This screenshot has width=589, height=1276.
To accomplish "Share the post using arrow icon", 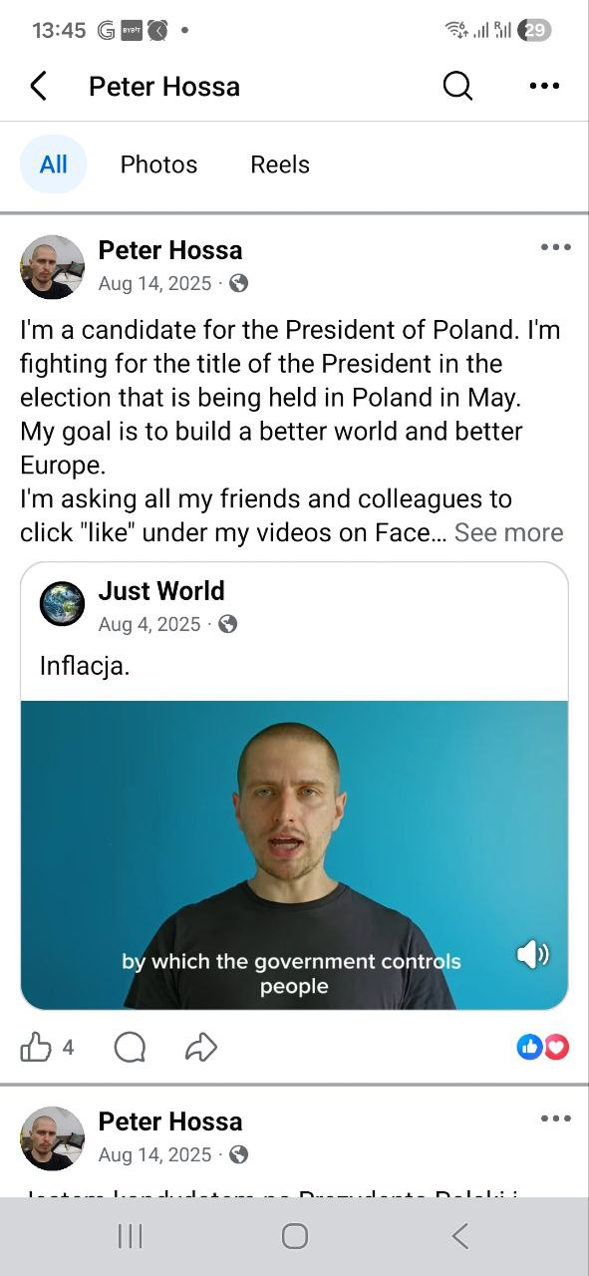I will 201,1047.
